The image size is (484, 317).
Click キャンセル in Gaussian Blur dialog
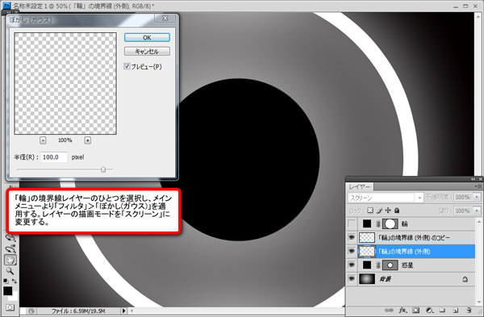point(147,52)
